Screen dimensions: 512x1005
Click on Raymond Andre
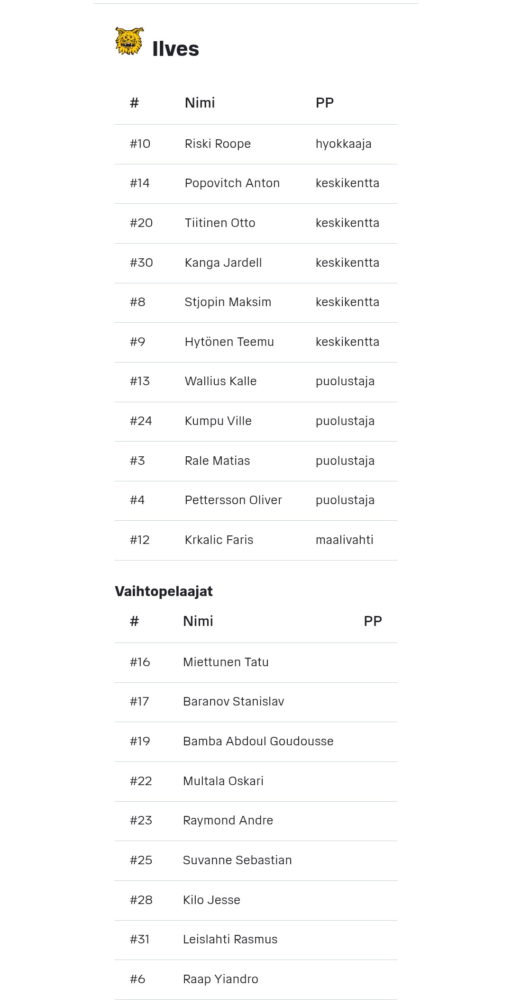pyautogui.click(x=228, y=821)
